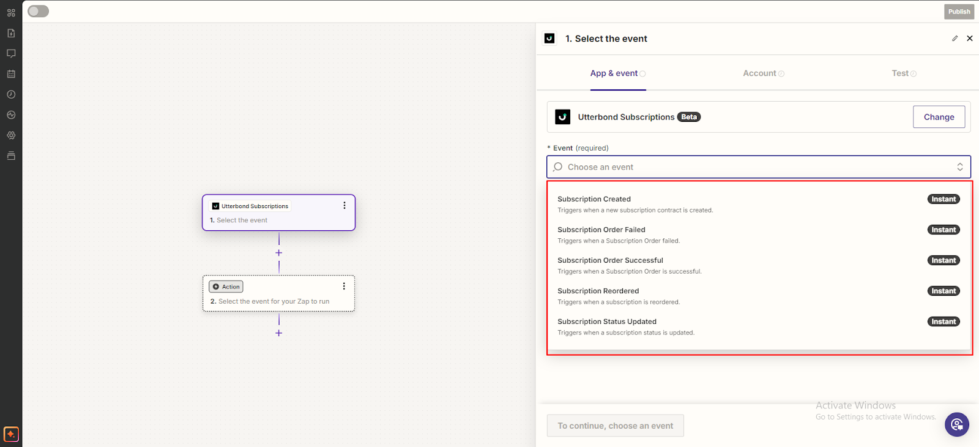The width and height of the screenshot is (979, 447).
Task: Click the Publish button
Action: [959, 12]
